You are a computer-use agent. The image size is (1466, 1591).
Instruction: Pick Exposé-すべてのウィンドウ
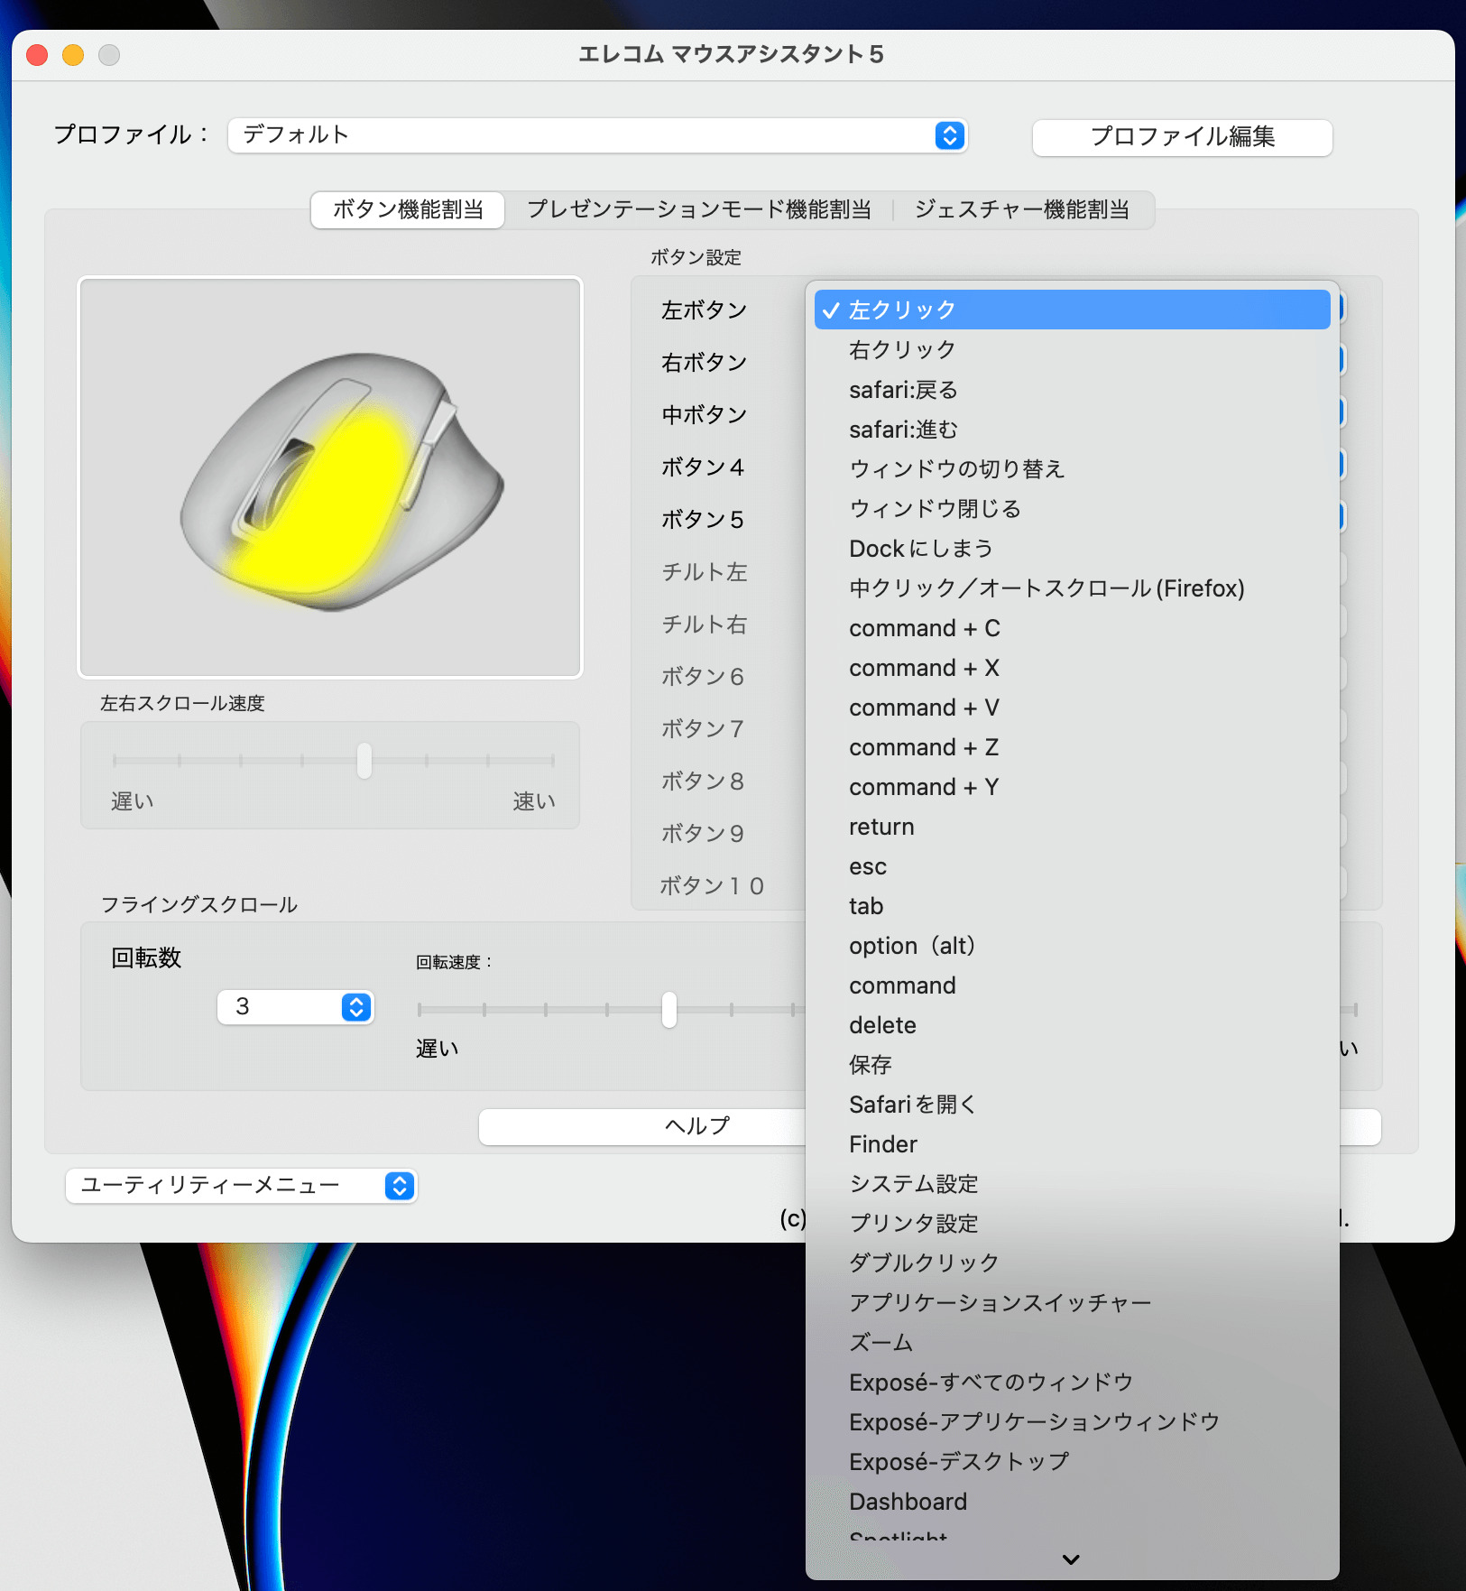pos(1072,1382)
